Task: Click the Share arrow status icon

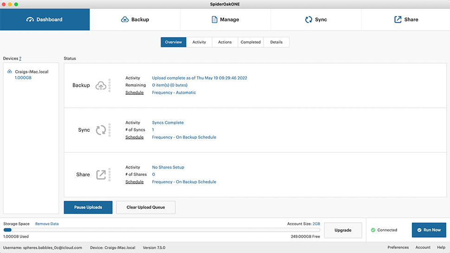Action: coord(101,175)
